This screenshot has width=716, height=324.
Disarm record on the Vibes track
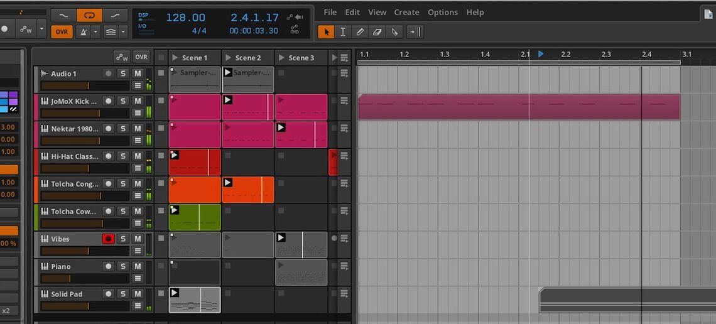(109, 239)
